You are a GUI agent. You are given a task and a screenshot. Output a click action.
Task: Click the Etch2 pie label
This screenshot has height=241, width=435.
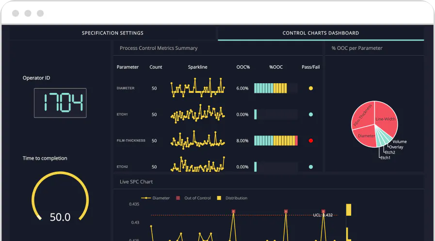pyautogui.click(x=390, y=152)
